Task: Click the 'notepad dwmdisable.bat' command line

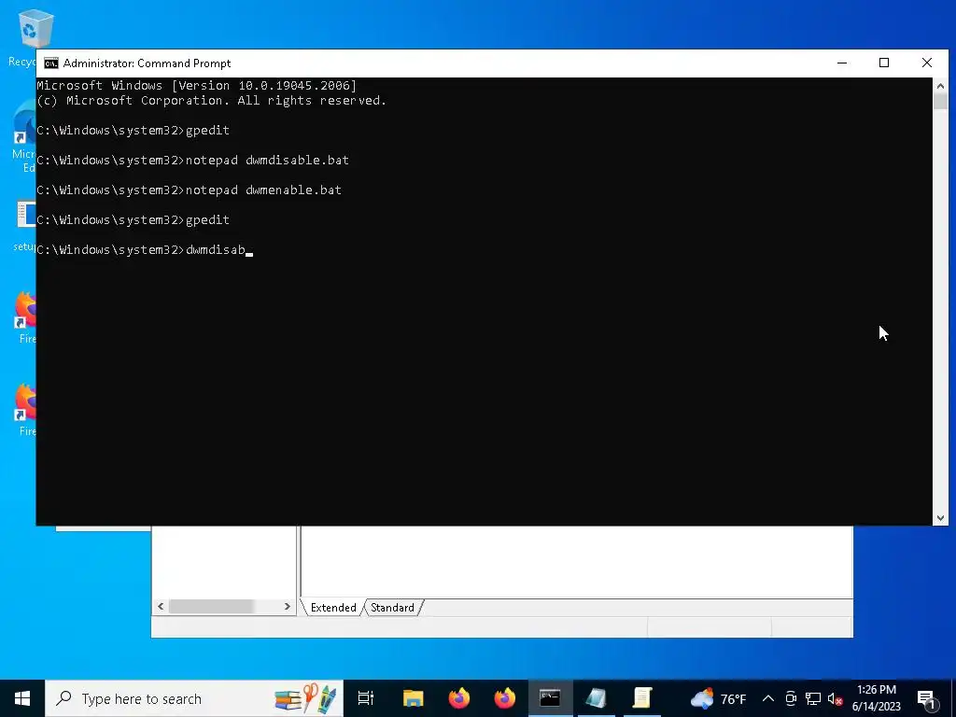Action: (x=192, y=161)
